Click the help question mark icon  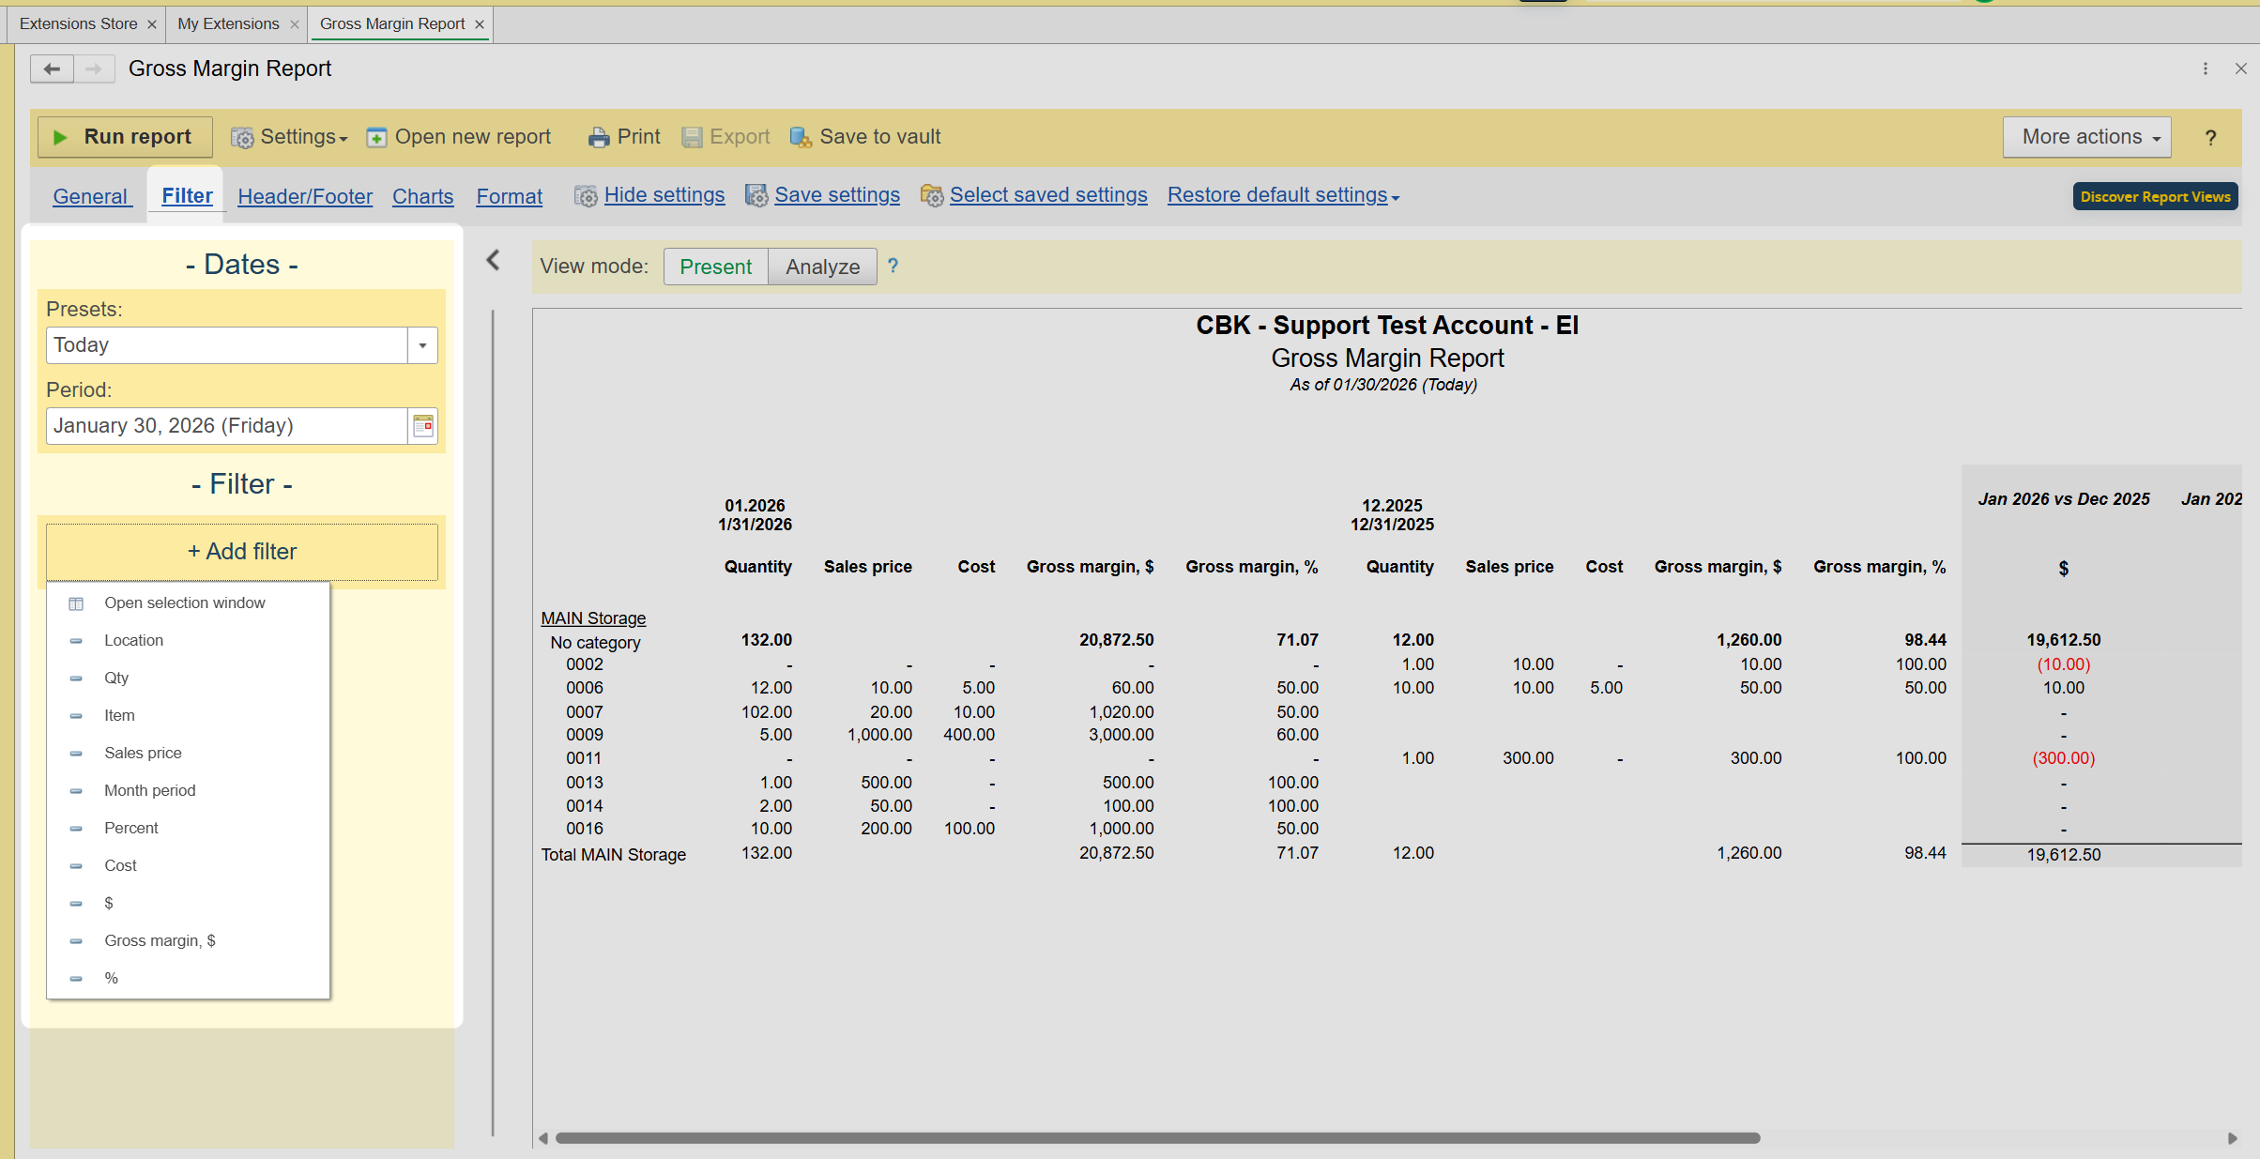(2210, 137)
